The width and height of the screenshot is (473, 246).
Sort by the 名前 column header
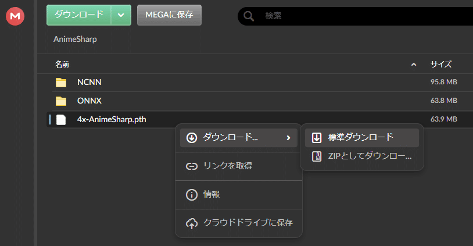tap(62, 65)
